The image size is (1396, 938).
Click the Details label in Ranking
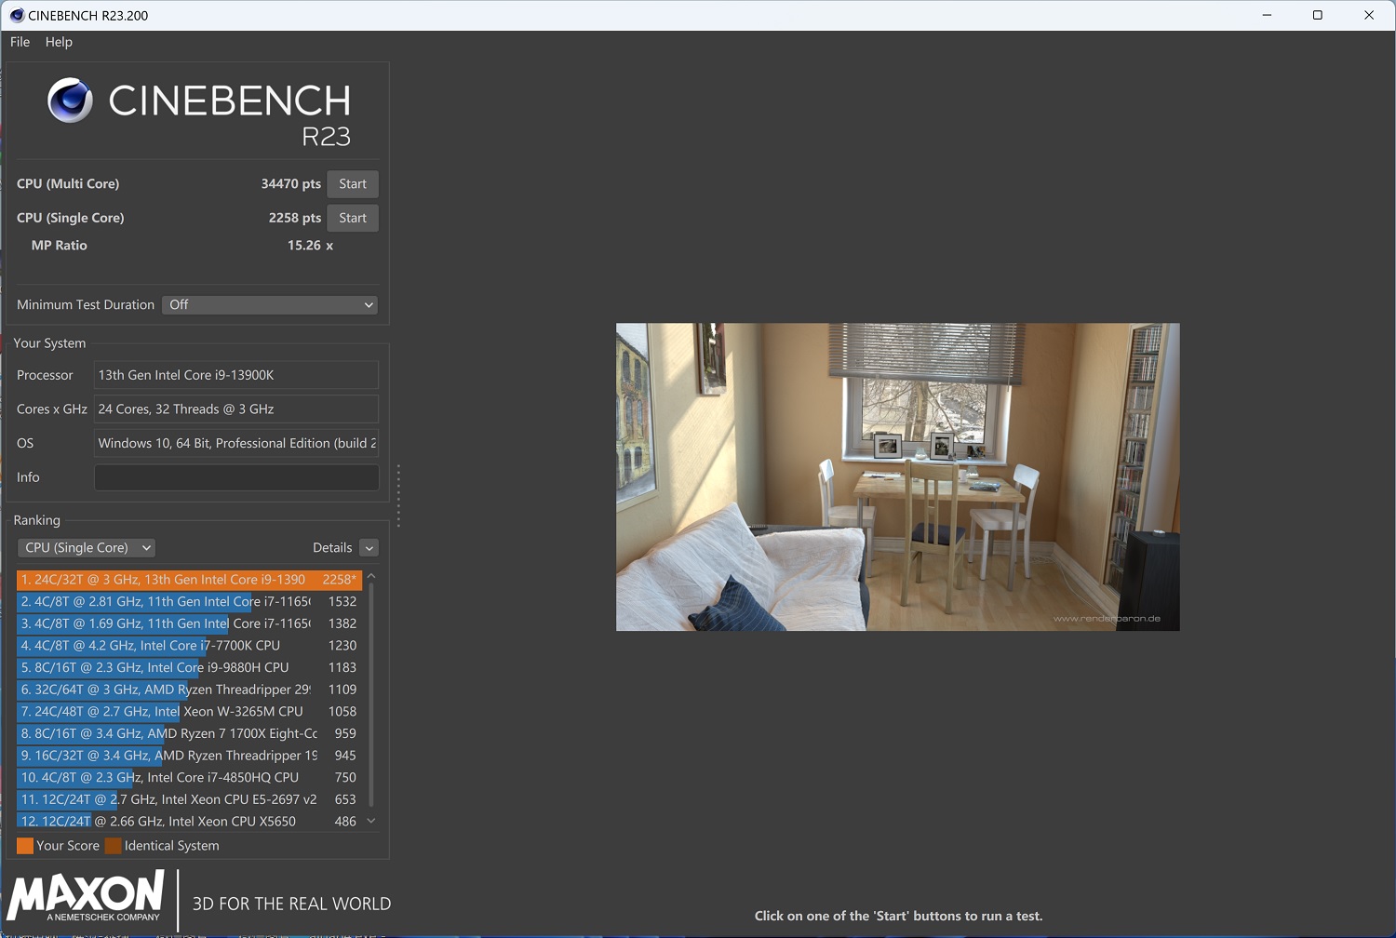(332, 548)
